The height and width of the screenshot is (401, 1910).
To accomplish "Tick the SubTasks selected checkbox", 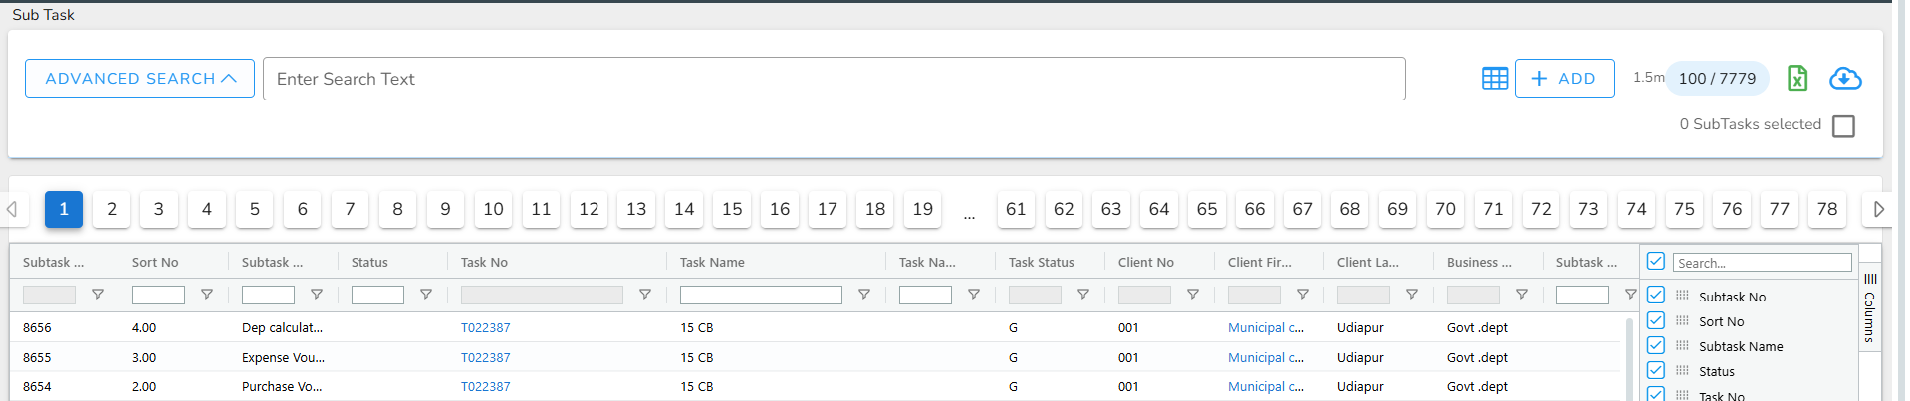I will click(x=1843, y=126).
